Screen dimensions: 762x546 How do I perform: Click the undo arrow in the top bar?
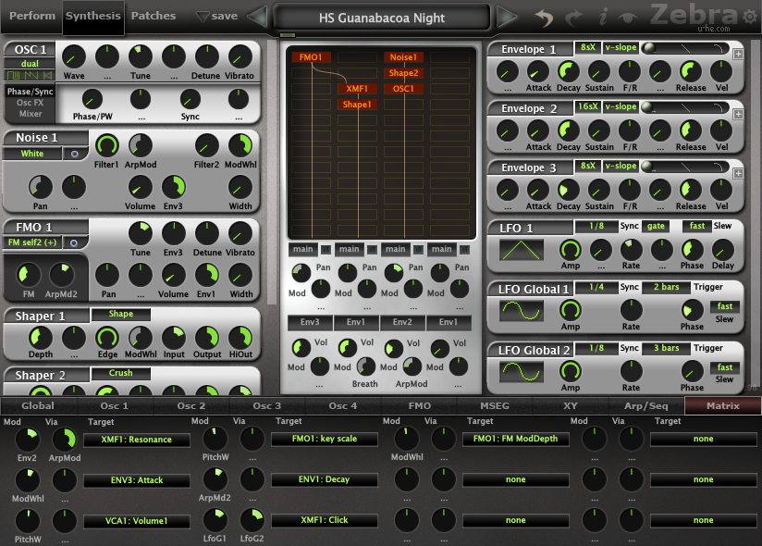(545, 18)
